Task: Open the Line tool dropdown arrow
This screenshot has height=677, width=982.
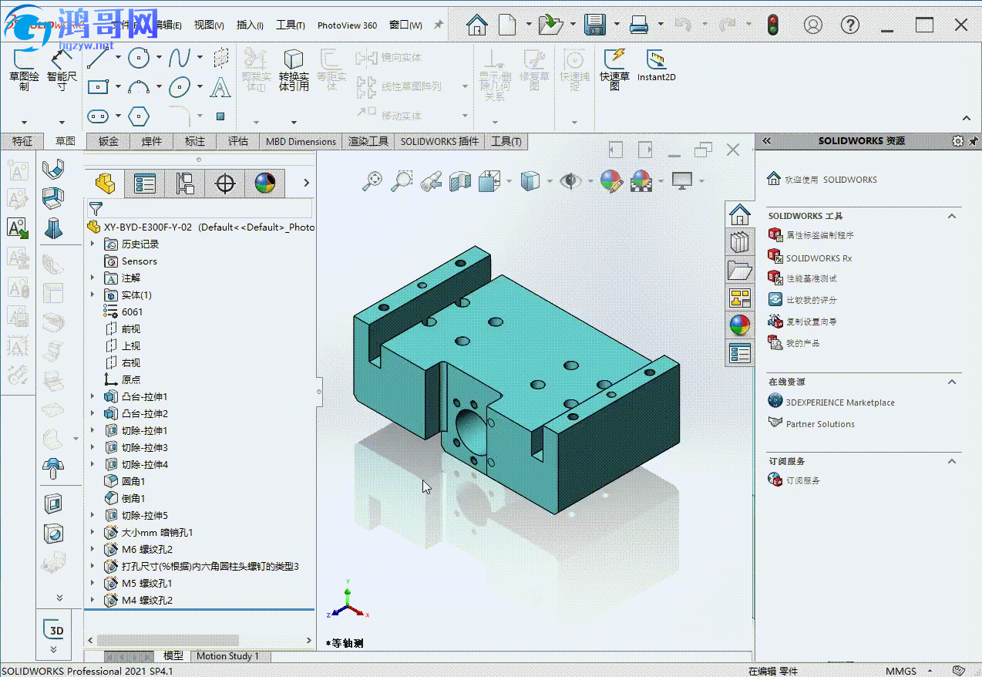Action: pyautogui.click(x=118, y=58)
